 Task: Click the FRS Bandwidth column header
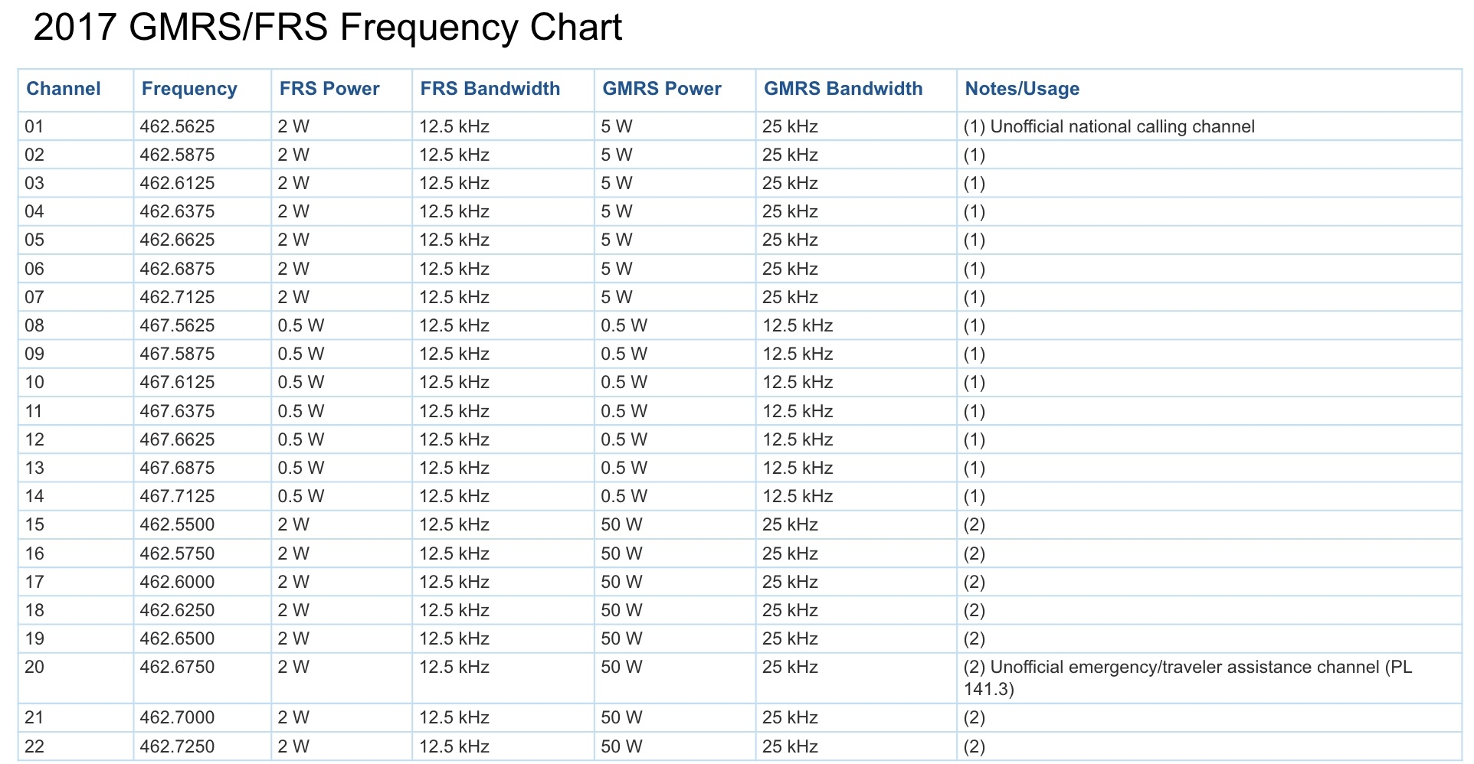click(490, 89)
